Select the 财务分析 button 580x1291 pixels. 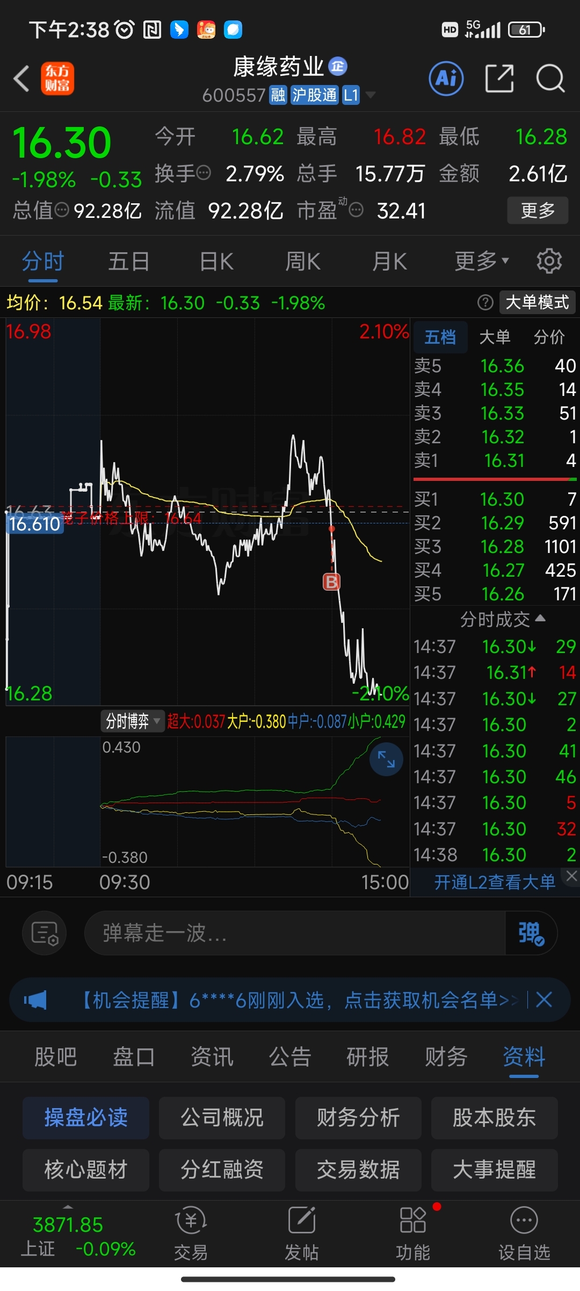click(358, 1118)
